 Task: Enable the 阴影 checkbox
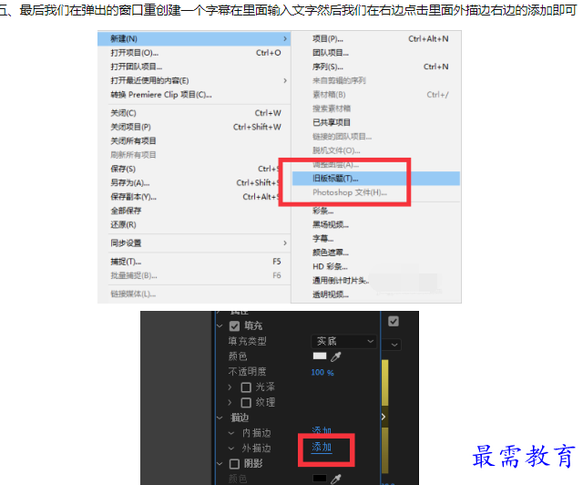(234, 464)
